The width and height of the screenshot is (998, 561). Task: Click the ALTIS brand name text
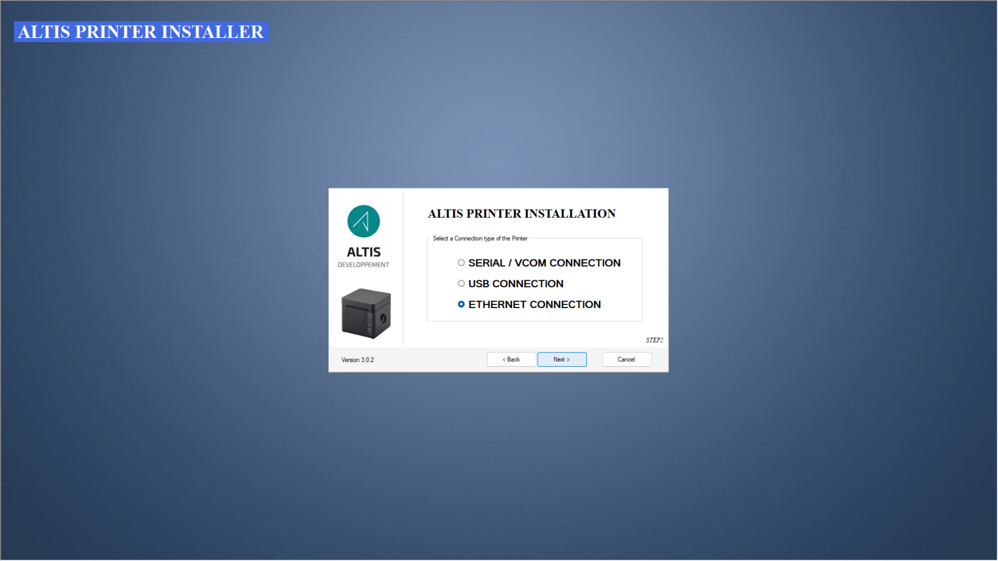coord(364,252)
